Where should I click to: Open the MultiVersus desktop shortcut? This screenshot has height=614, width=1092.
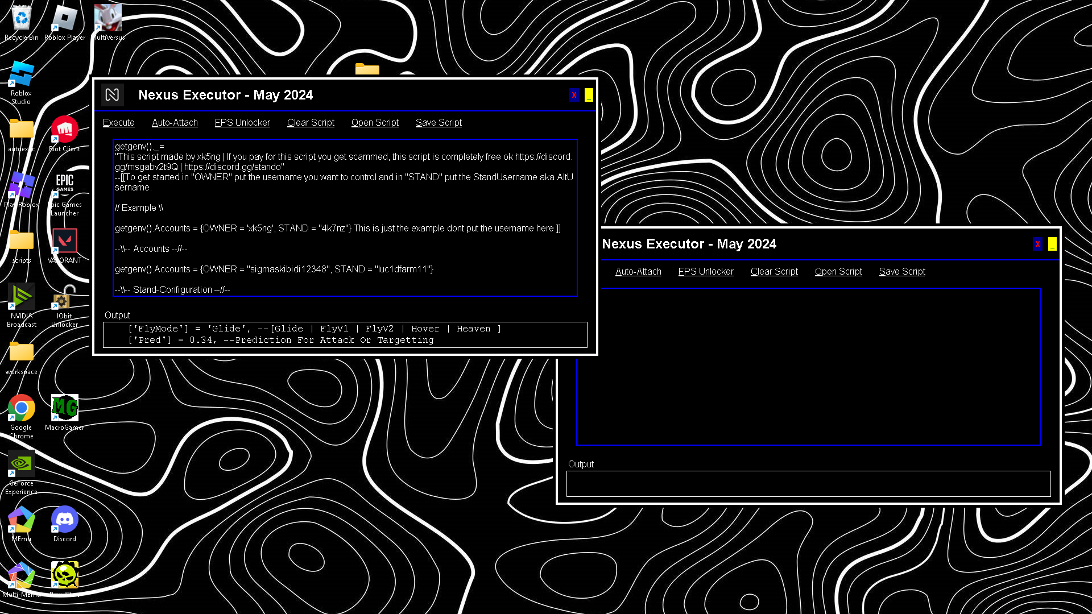point(107,19)
